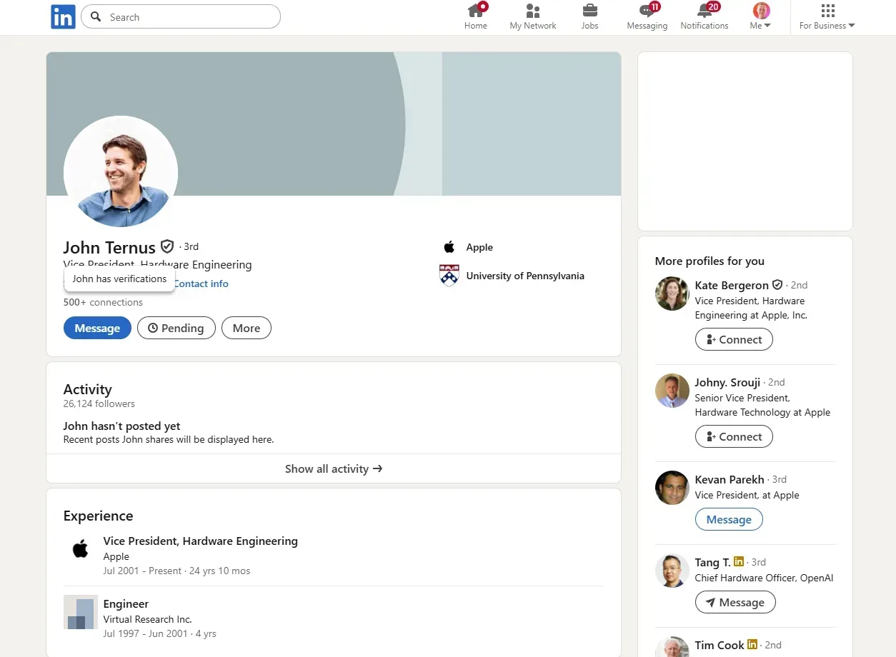Click University of Pennsylvania crest icon

(449, 276)
